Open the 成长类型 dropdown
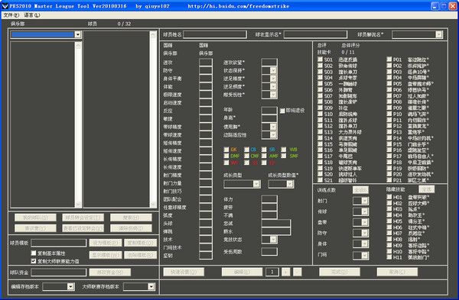 click(256, 184)
